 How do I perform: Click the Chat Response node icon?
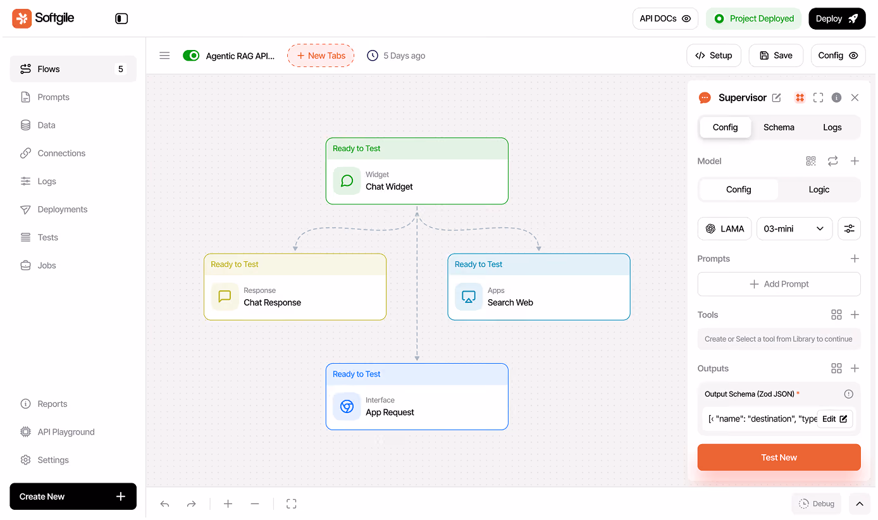(225, 297)
